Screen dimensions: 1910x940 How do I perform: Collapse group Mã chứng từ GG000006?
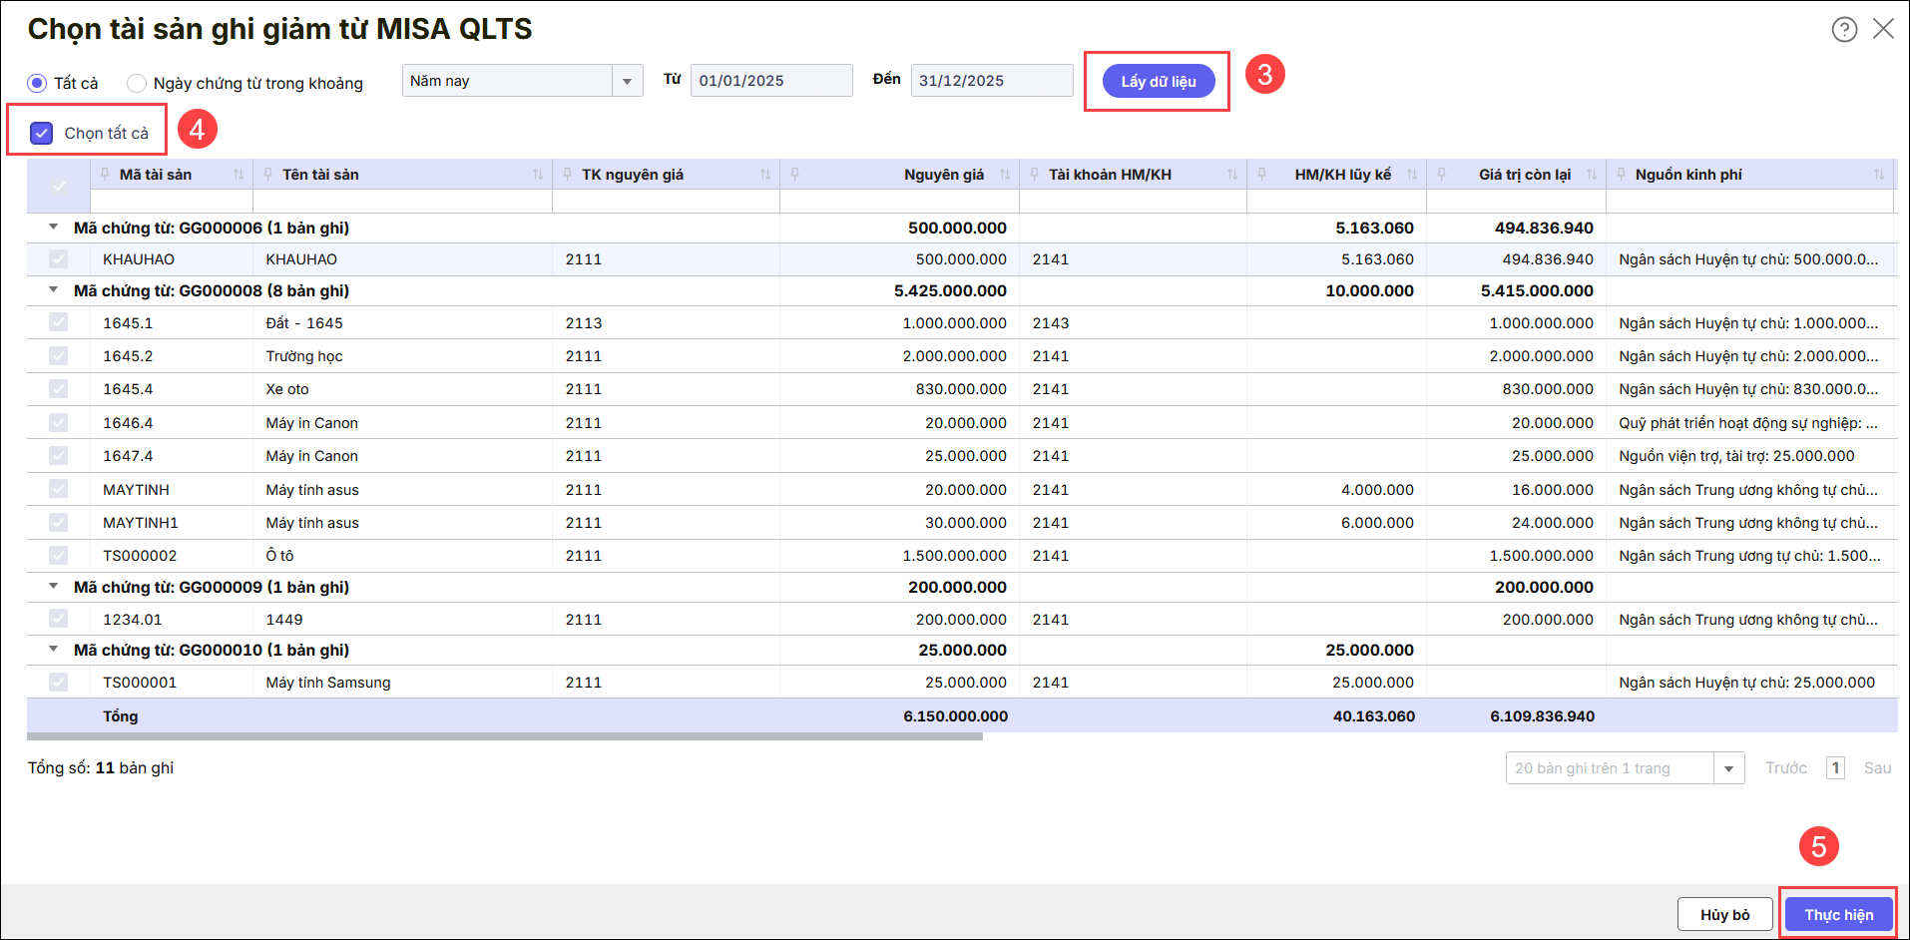coord(53,228)
